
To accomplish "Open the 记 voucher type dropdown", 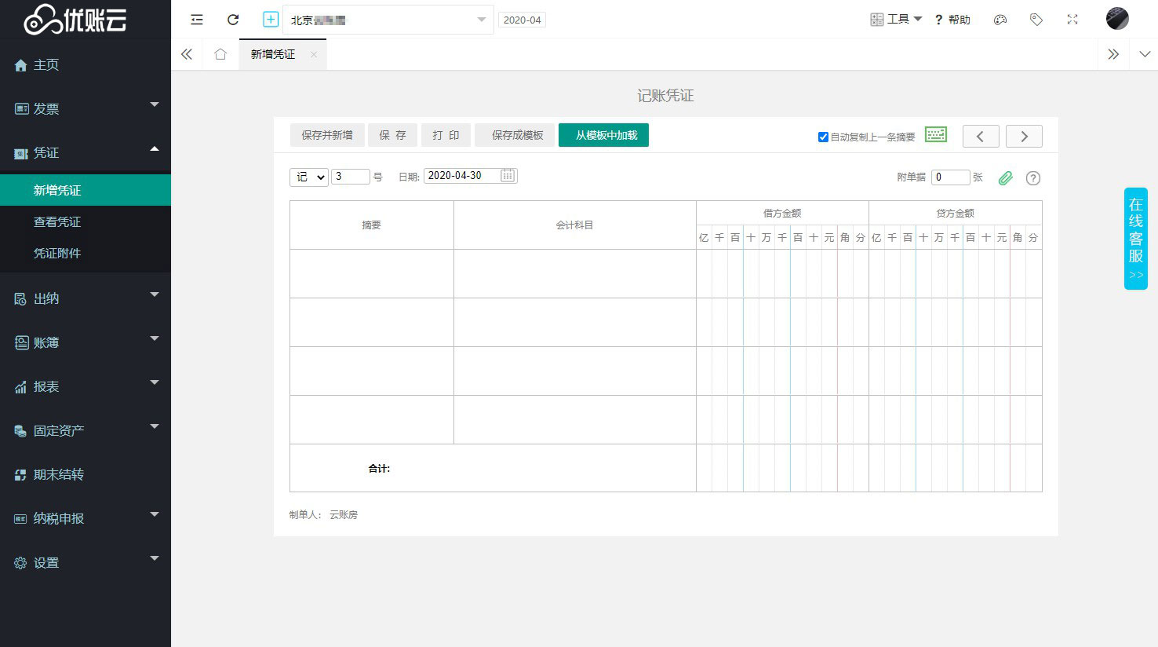I will 309,177.
